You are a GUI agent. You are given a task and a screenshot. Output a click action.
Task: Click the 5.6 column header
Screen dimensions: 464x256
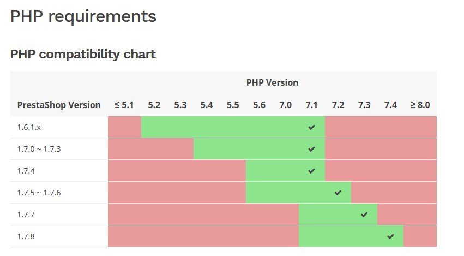(x=259, y=105)
